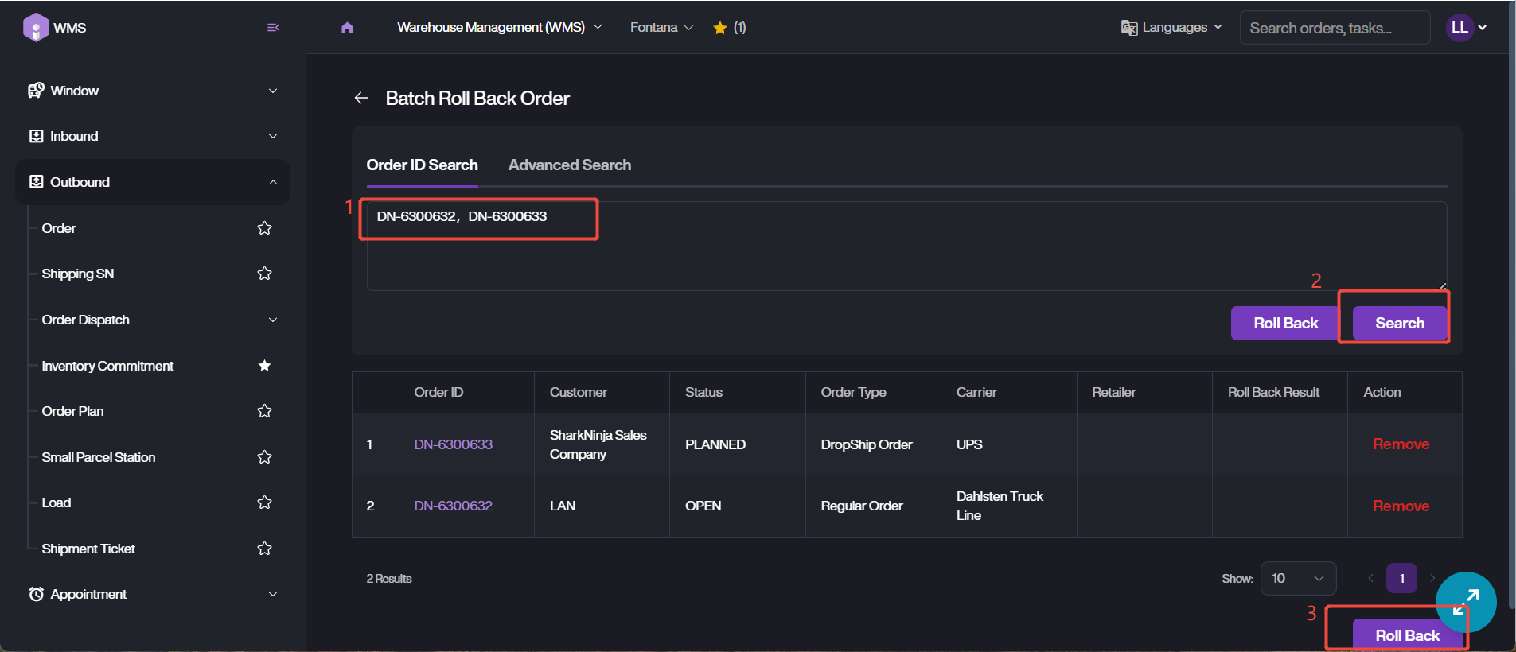Click the back arrow beside Batch Roll Back Order

point(361,98)
